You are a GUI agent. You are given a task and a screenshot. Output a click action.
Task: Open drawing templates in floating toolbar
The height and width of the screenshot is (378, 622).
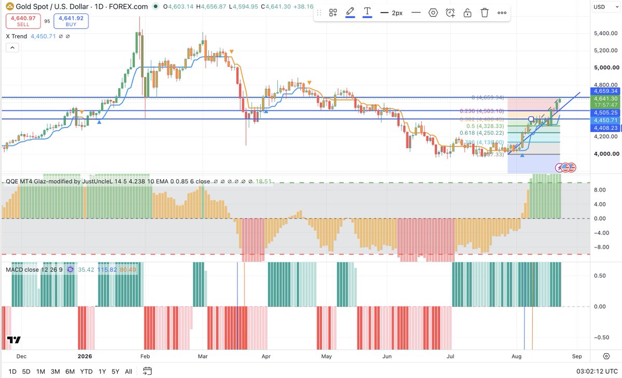[333, 12]
